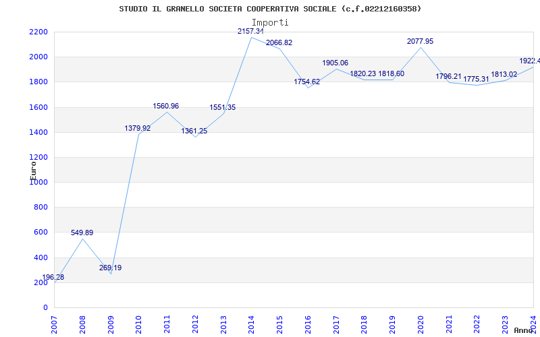Screen dimensions: 540x337
Task: Click the x-axis year 2020
Action: click(421, 325)
